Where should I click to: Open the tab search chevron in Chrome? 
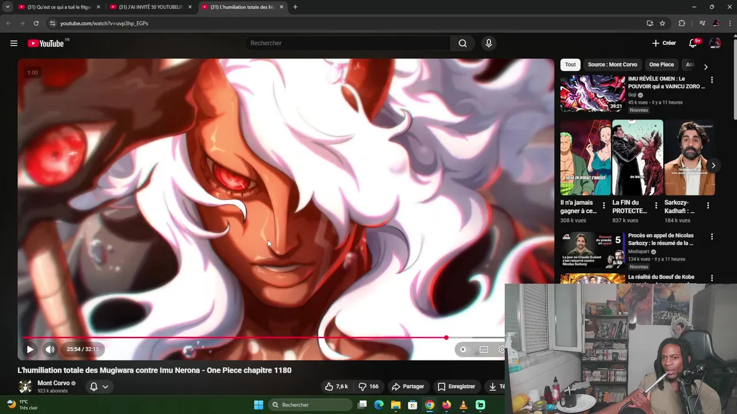[7, 7]
